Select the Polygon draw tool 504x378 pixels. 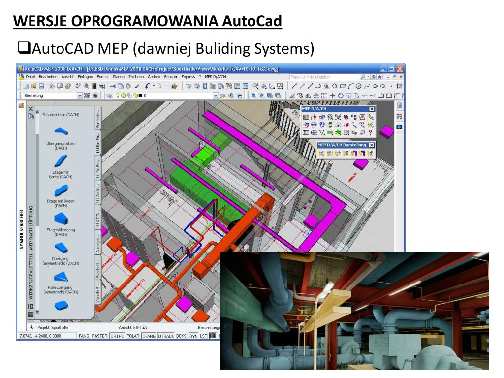tap(334, 86)
